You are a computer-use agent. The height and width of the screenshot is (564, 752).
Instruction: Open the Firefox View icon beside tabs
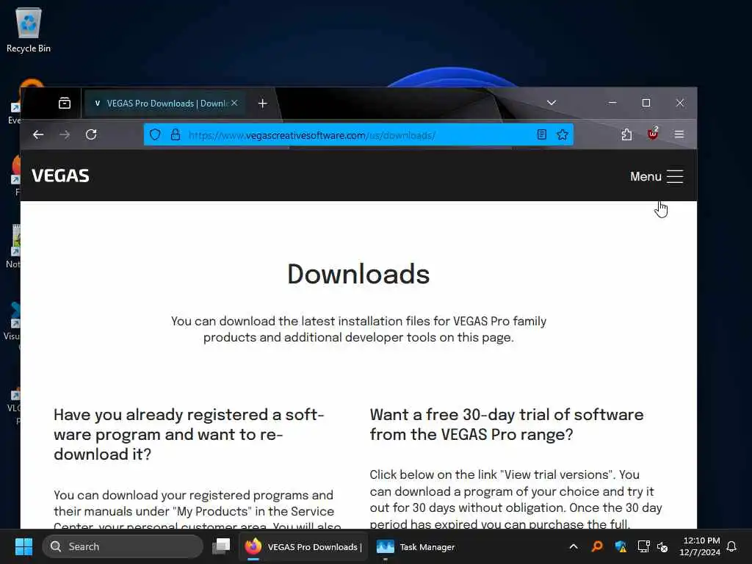point(65,103)
